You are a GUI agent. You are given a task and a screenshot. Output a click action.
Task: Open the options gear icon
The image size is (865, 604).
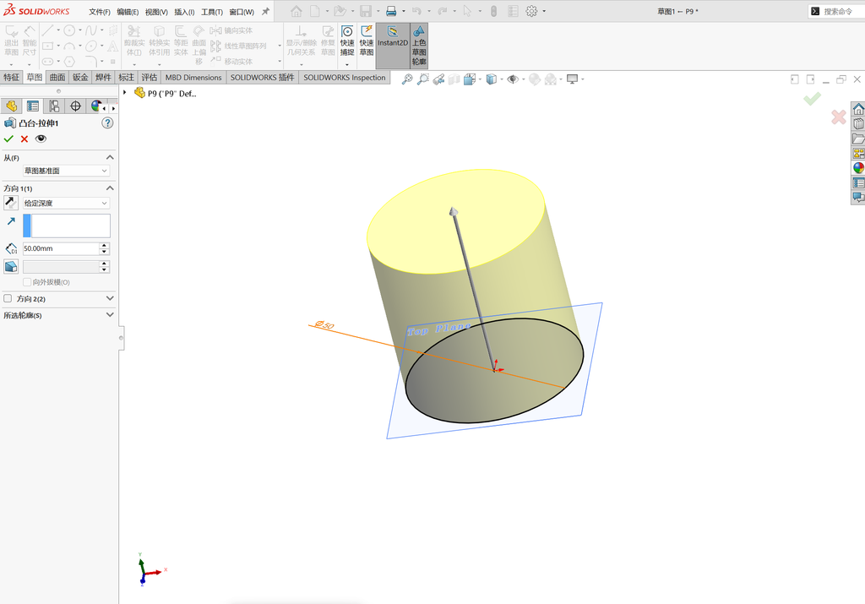531,11
